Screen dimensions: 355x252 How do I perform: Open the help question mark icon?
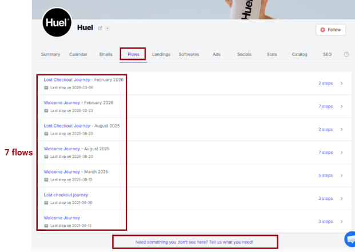(x=346, y=54)
